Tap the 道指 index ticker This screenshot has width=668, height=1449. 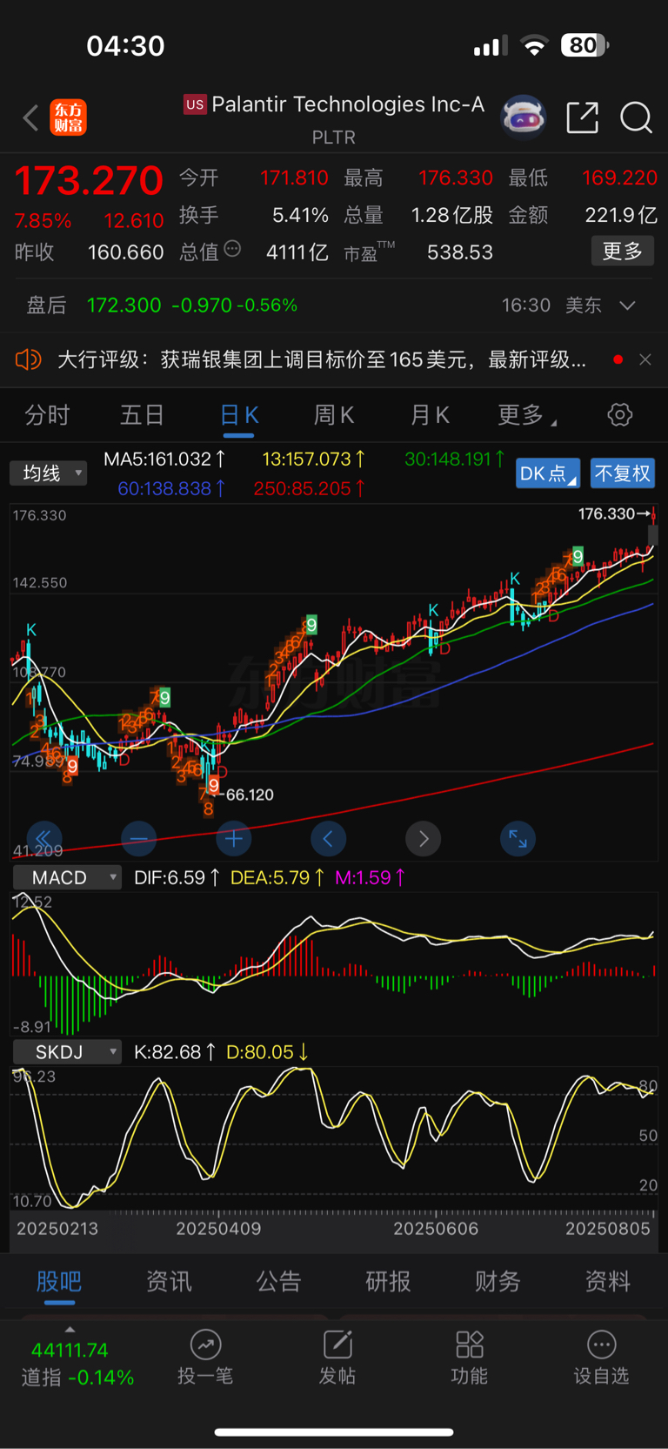[77, 1364]
